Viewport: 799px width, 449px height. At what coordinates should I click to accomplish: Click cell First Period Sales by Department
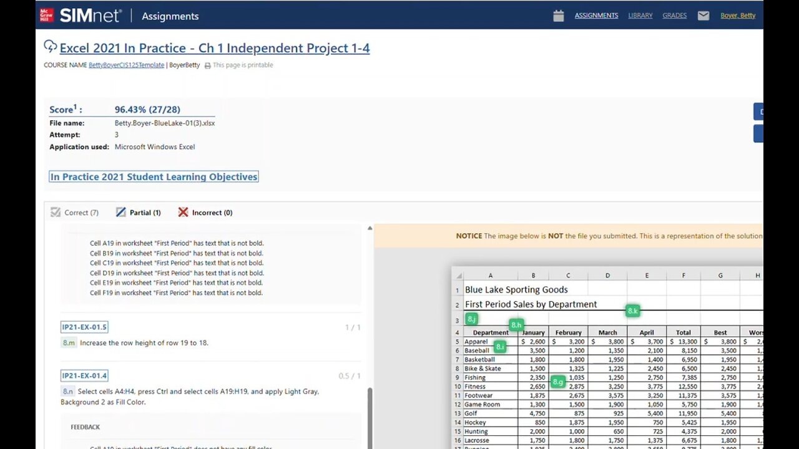(531, 304)
